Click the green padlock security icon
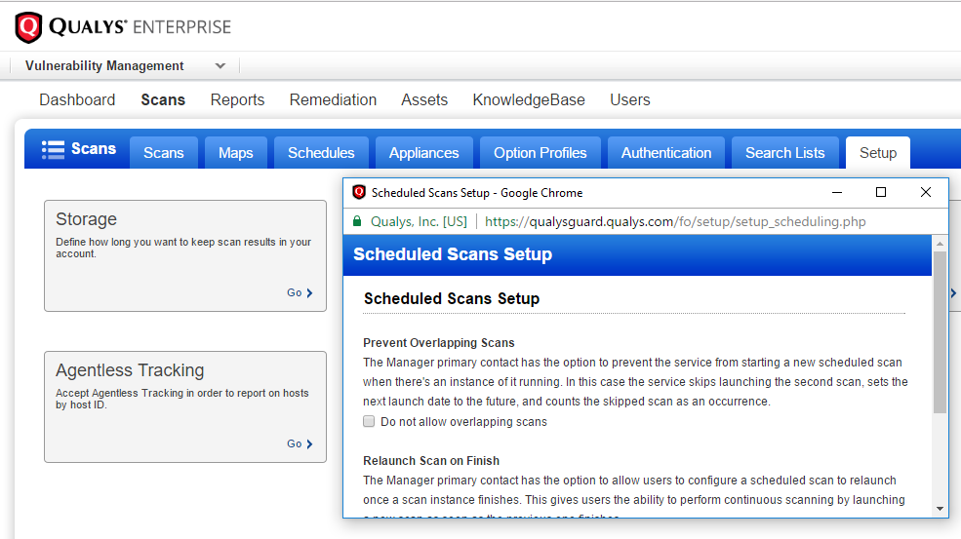Image resolution: width=961 pixels, height=539 pixels. pos(357,221)
